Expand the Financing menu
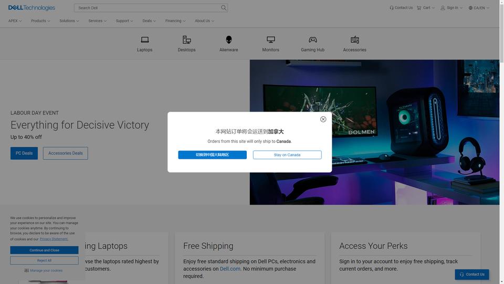 175,21
